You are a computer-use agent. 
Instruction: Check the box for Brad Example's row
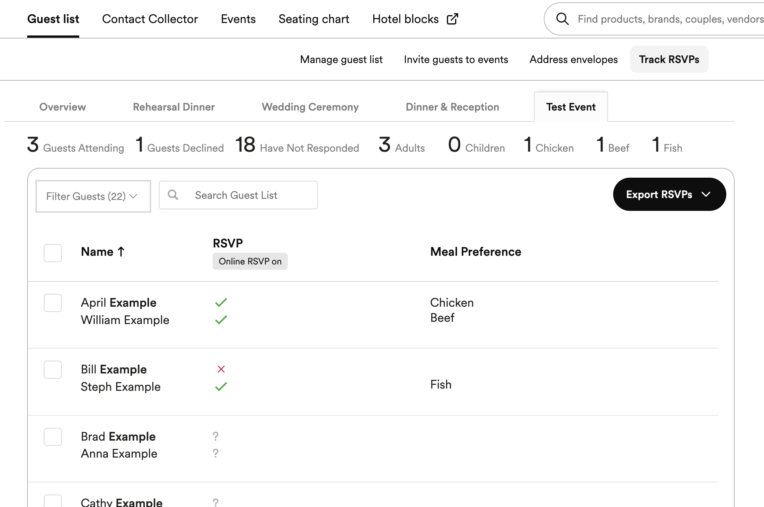[x=53, y=437]
